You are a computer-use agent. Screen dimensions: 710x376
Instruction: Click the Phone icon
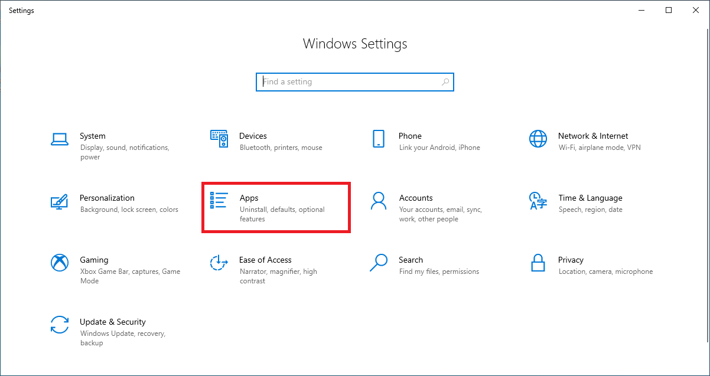click(x=379, y=139)
